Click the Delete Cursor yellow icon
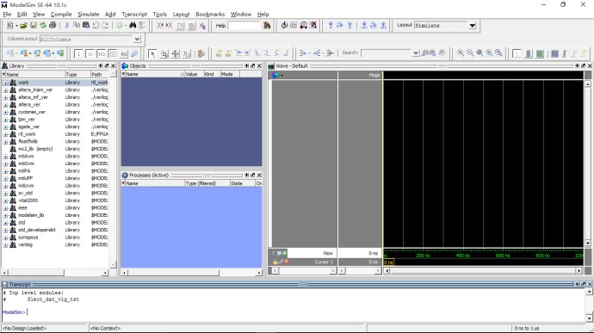This screenshot has width=594, height=333. [x=228, y=53]
